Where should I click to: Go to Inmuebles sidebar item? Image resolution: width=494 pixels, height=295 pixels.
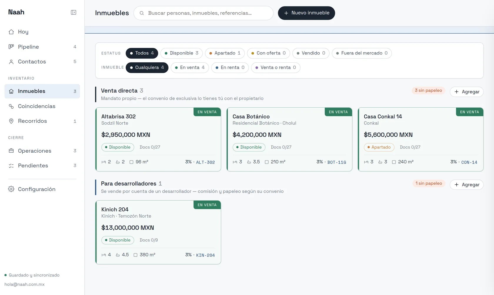point(42,91)
